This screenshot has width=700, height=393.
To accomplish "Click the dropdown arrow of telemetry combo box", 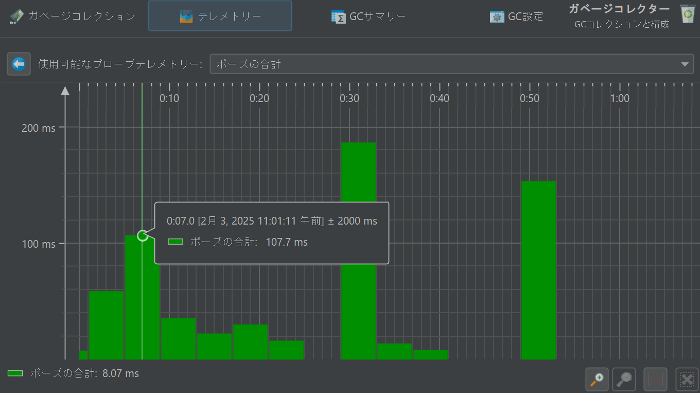I will tap(684, 64).
